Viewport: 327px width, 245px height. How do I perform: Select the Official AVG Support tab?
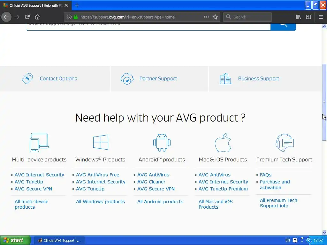pyautogui.click(x=36, y=5)
